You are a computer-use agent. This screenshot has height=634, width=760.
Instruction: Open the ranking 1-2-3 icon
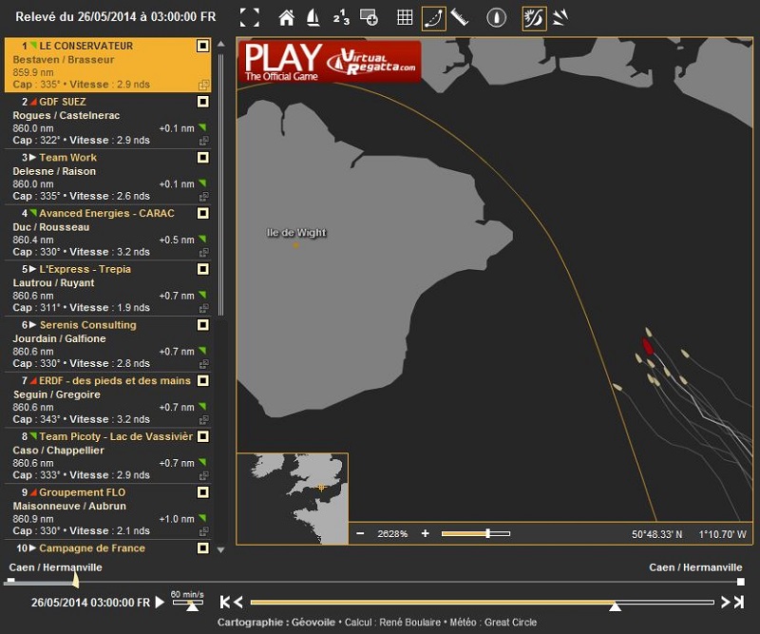tap(341, 18)
